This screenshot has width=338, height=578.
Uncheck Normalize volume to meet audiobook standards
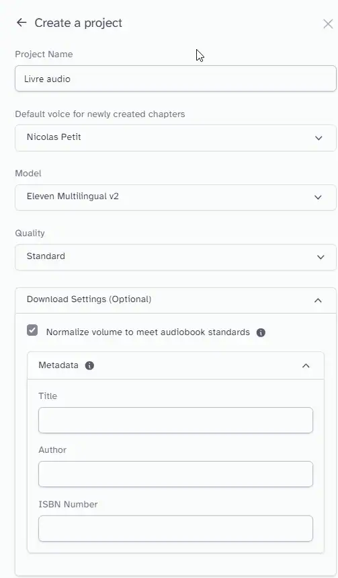tap(32, 330)
